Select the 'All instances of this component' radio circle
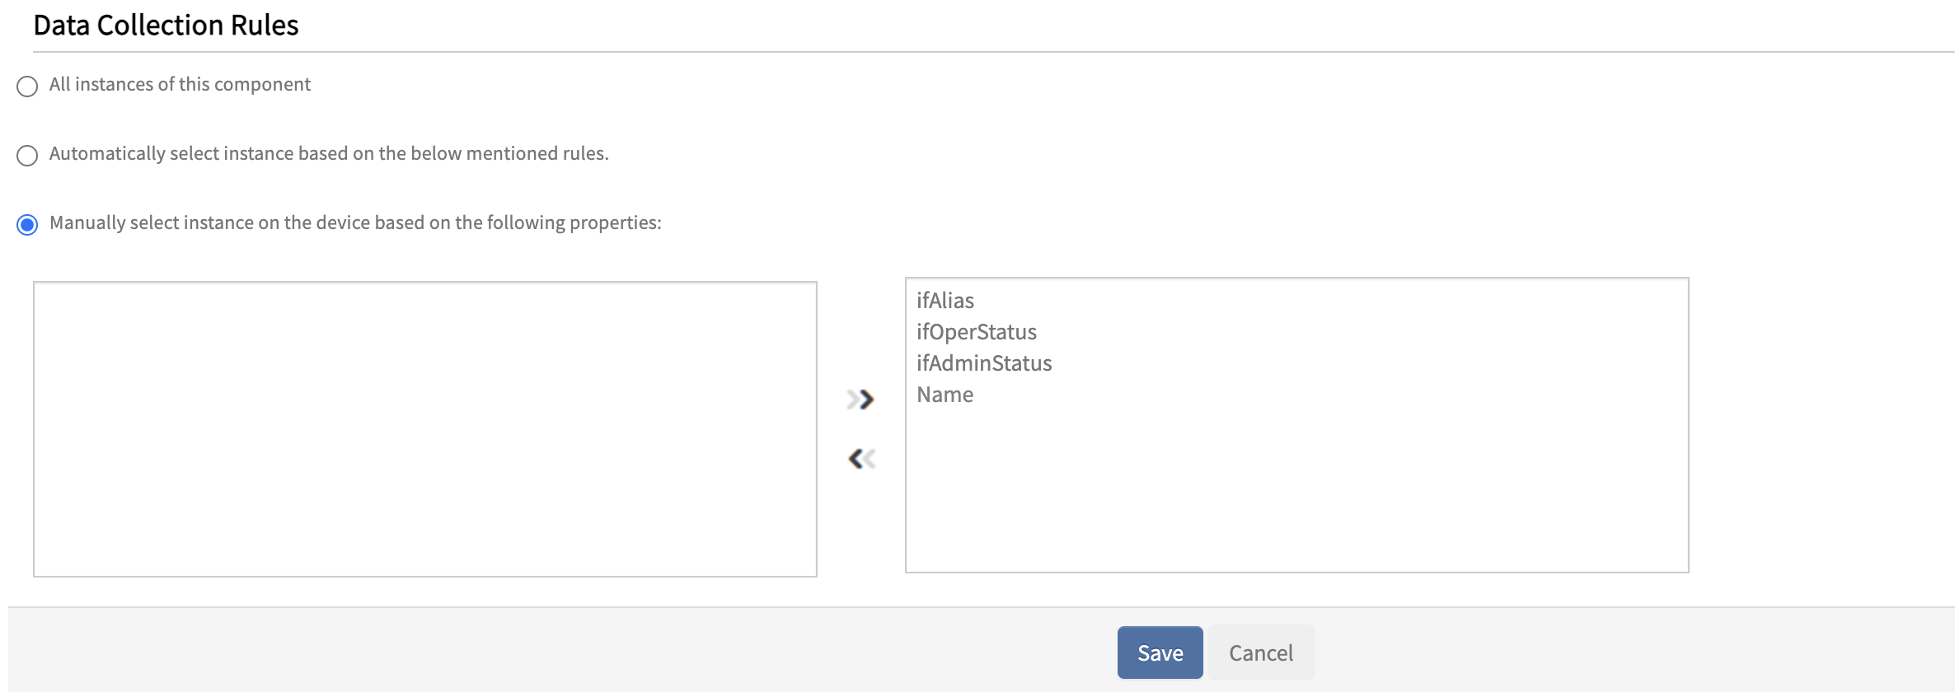This screenshot has height=692, width=1955. [x=27, y=86]
